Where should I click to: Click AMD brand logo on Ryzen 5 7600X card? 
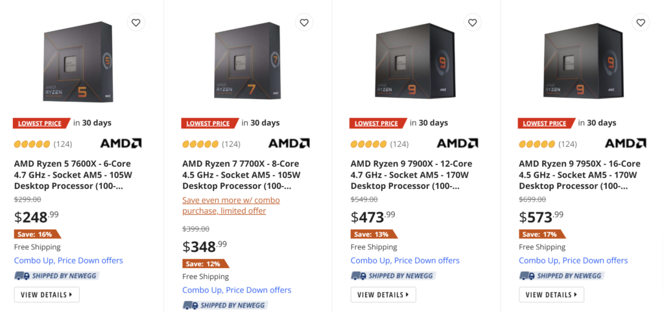pyautogui.click(x=121, y=143)
